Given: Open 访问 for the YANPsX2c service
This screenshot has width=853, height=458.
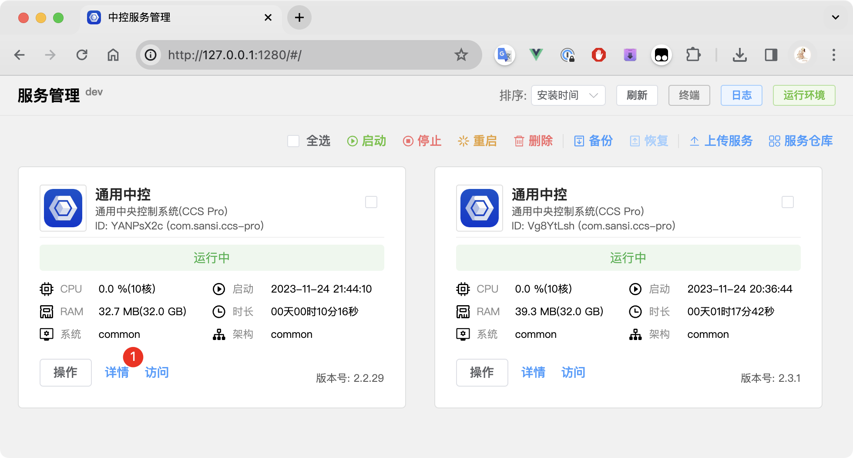Looking at the screenshot, I should [157, 373].
